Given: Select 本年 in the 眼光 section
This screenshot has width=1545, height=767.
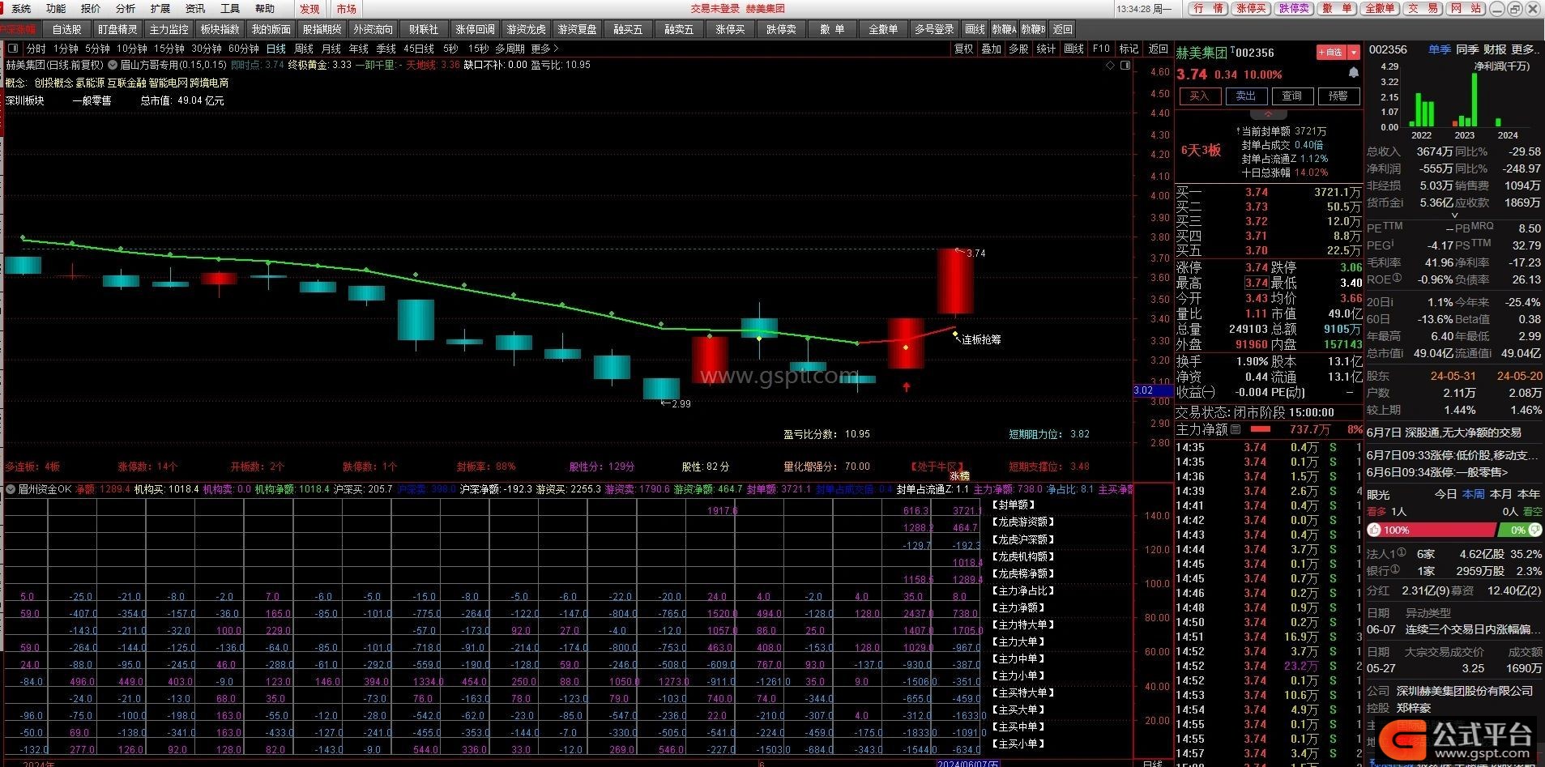Looking at the screenshot, I should pyautogui.click(x=1529, y=494).
